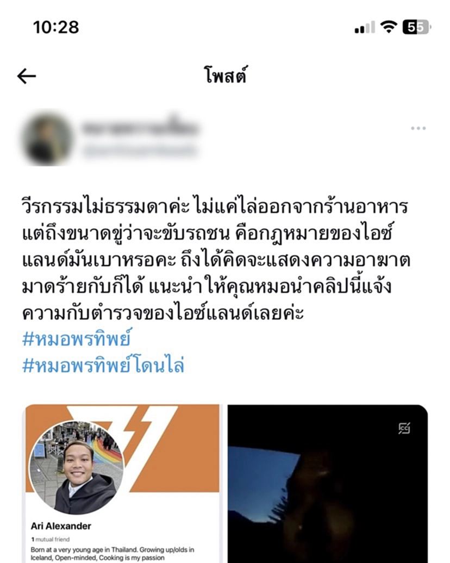Open hashtag #หมอพรทิพย์

(x=77, y=339)
